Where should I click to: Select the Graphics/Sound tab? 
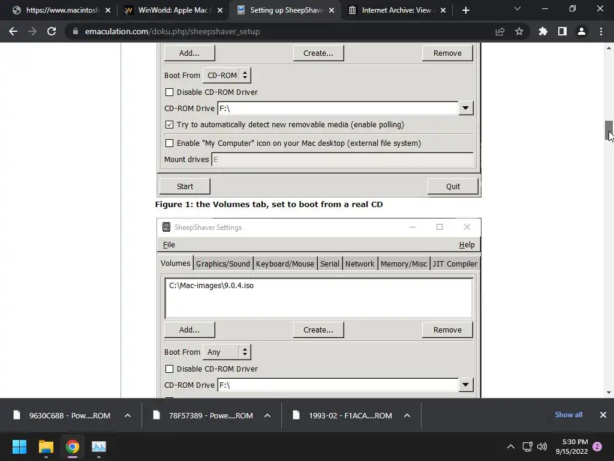(223, 264)
